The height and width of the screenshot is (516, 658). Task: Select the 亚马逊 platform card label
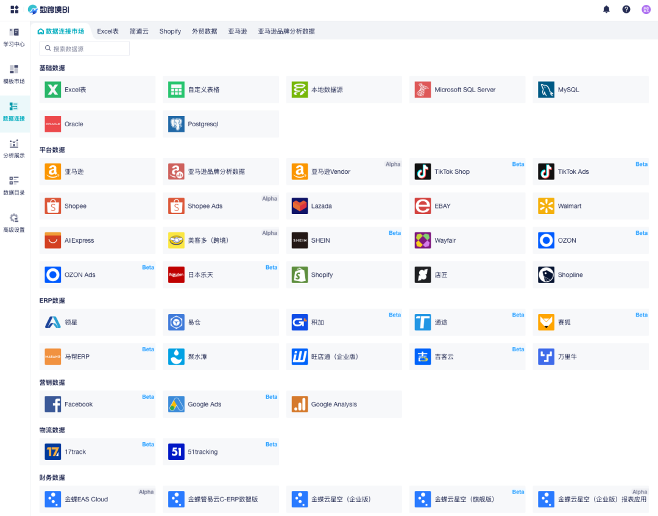pyautogui.click(x=74, y=171)
